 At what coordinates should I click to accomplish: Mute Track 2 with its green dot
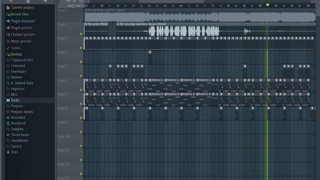81,34
